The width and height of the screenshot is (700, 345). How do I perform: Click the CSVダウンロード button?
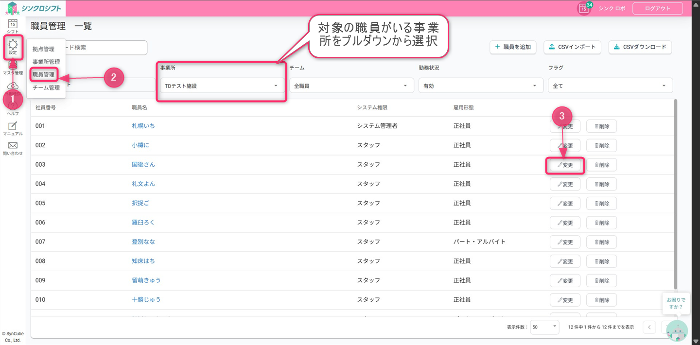pos(640,47)
